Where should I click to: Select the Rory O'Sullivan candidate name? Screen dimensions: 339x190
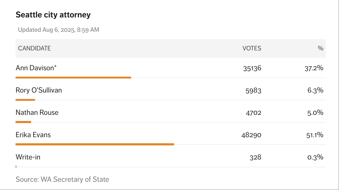[x=39, y=90]
